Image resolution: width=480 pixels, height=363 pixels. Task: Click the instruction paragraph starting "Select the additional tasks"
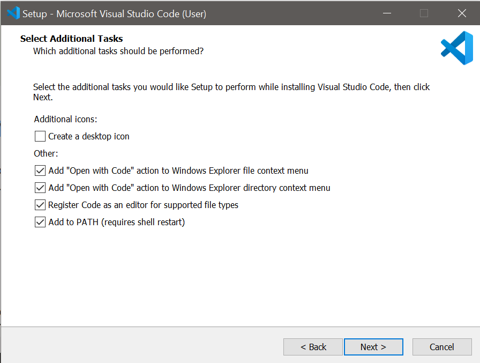coord(231,92)
